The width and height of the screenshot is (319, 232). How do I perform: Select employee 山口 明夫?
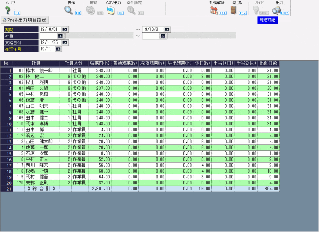pyautogui.click(x=37, y=106)
